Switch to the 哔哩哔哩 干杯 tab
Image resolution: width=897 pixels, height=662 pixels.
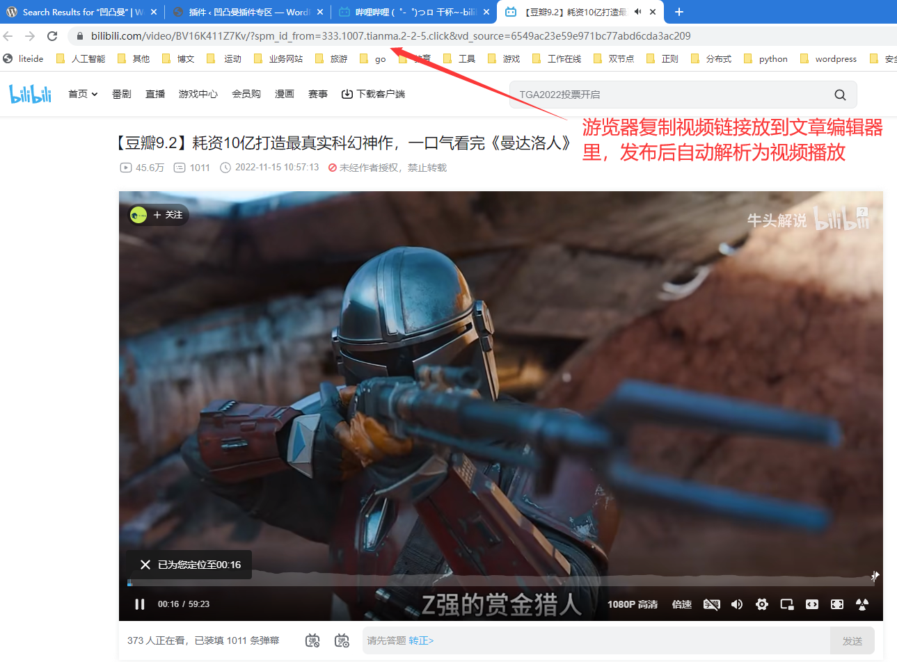click(x=415, y=12)
